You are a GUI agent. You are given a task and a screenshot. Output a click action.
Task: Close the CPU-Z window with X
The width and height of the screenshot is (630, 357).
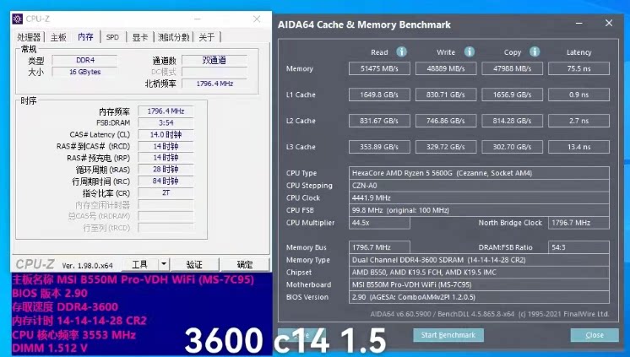[257, 19]
